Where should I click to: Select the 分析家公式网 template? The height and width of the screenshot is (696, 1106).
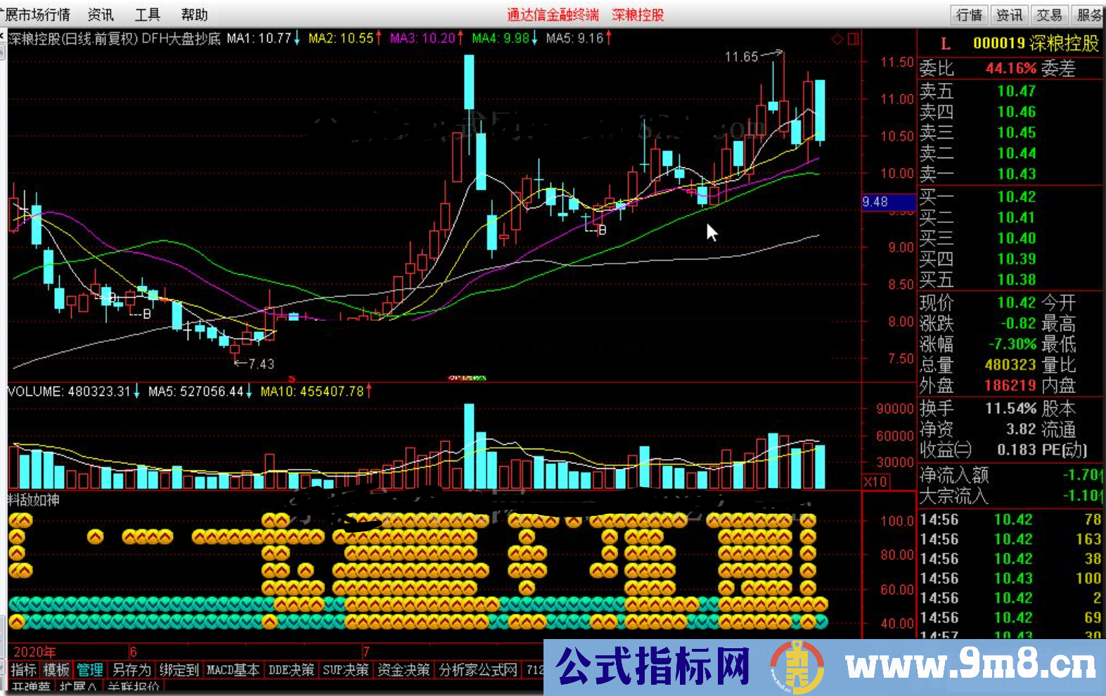pyautogui.click(x=478, y=670)
